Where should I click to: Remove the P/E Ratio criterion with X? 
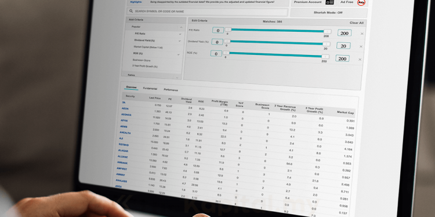click(x=362, y=34)
